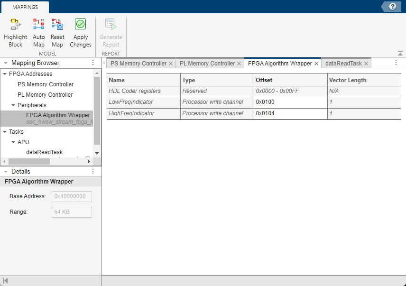Collapse the Details panel section
This screenshot has height=286, width=406.
tap(5, 172)
